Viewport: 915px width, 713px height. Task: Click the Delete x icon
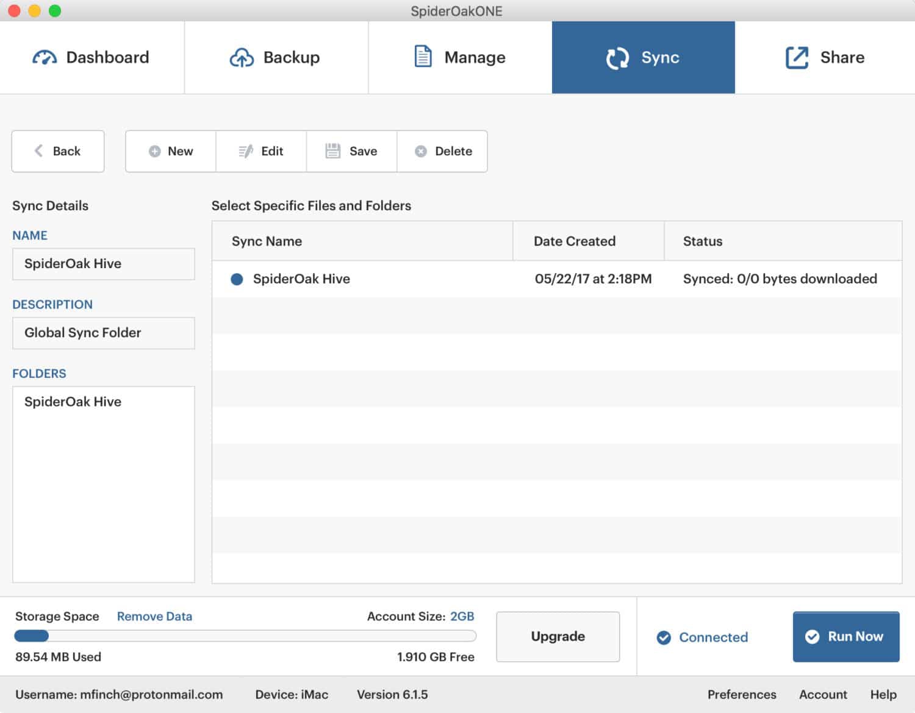(x=421, y=152)
